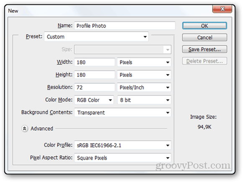Click Save Preset button
Viewport: 243px width, 182px height.
pyautogui.click(x=204, y=49)
